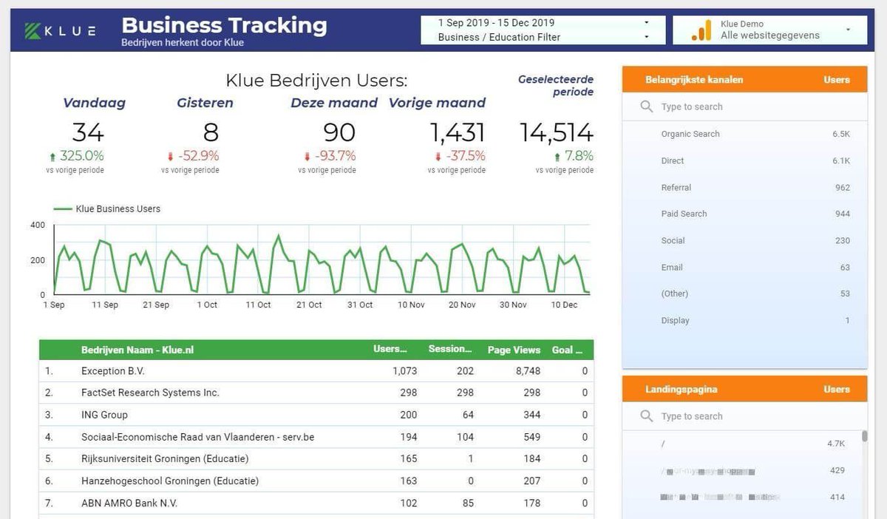
Task: Sort table by Session column header
Action: (450, 350)
